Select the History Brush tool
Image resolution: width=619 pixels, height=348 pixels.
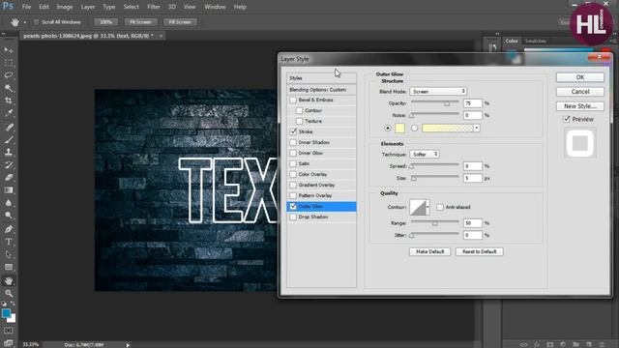tap(9, 165)
